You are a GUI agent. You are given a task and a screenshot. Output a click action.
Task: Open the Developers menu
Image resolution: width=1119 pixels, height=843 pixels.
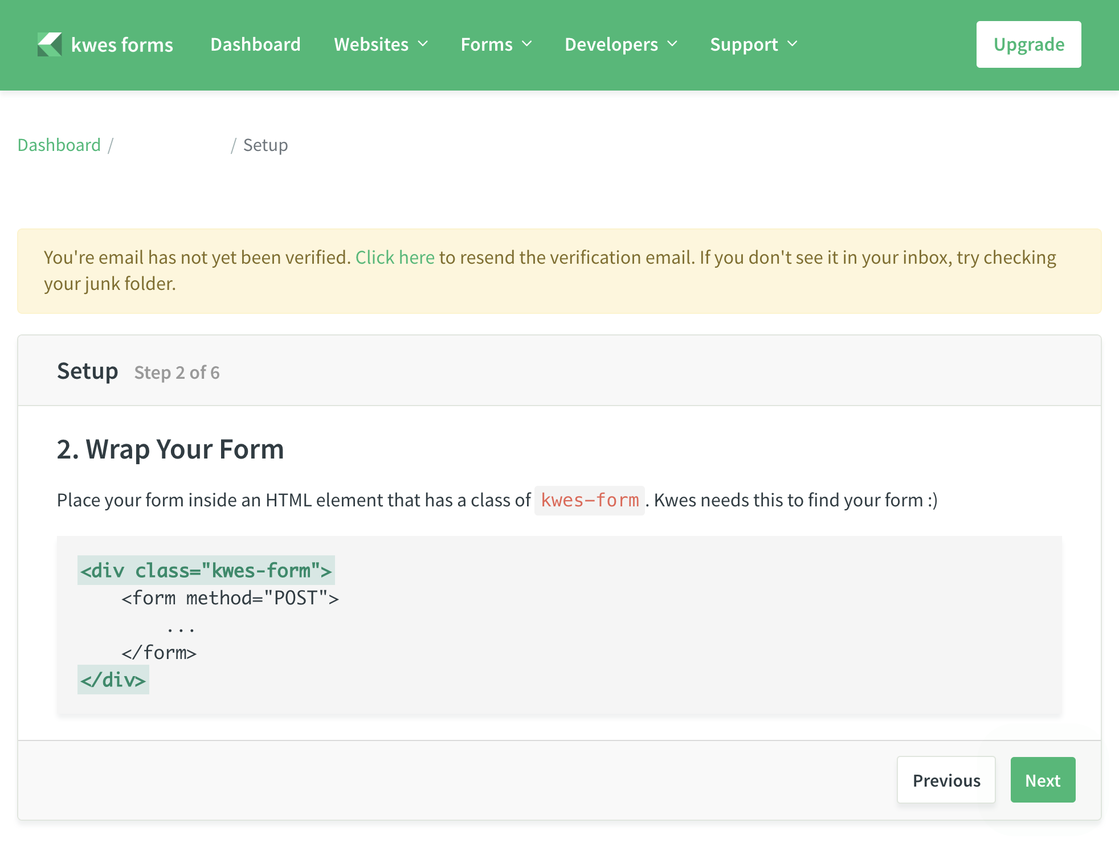coord(621,44)
